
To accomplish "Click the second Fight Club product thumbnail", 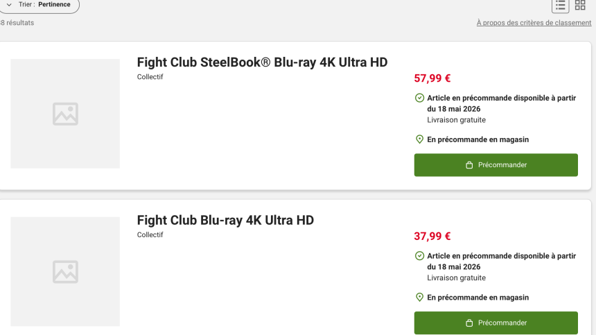I will tap(65, 272).
